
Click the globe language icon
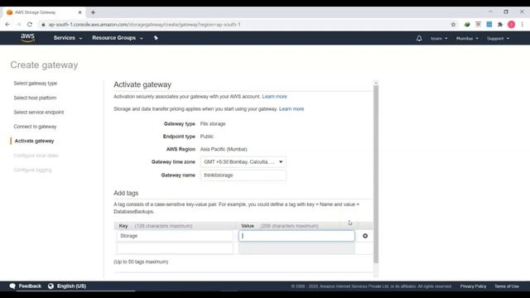pos(51,286)
